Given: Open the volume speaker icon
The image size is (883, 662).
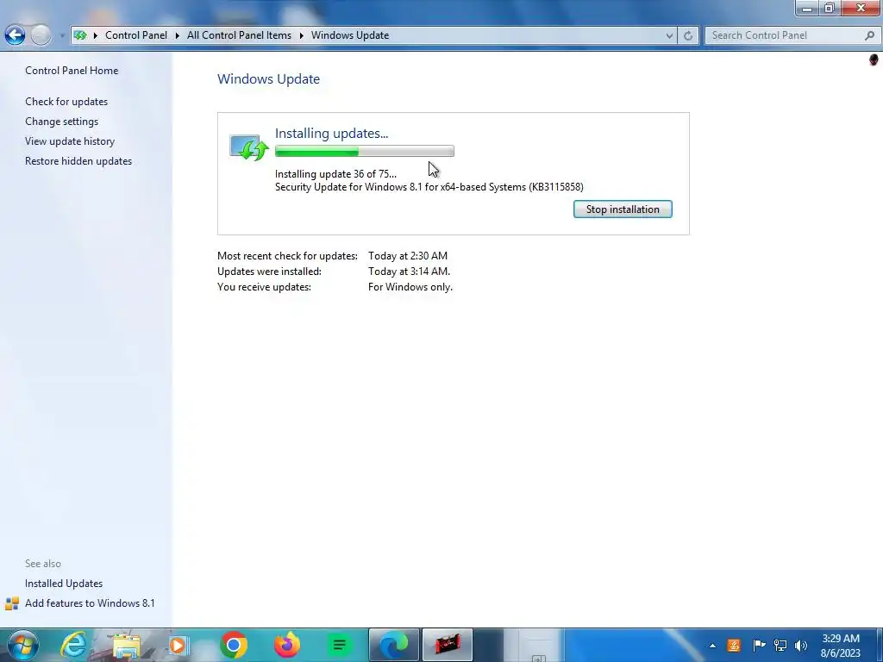Looking at the screenshot, I should click(801, 645).
